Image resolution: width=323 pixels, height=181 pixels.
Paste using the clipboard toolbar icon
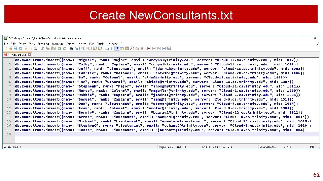click(52, 48)
